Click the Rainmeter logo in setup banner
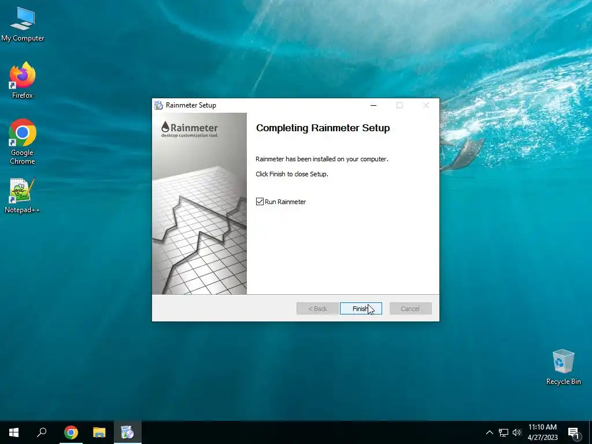 pyautogui.click(x=190, y=129)
